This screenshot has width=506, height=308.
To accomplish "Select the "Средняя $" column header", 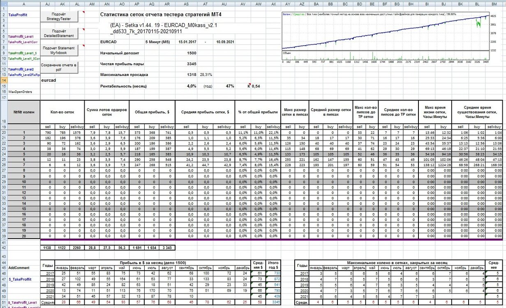I will point(258,265).
